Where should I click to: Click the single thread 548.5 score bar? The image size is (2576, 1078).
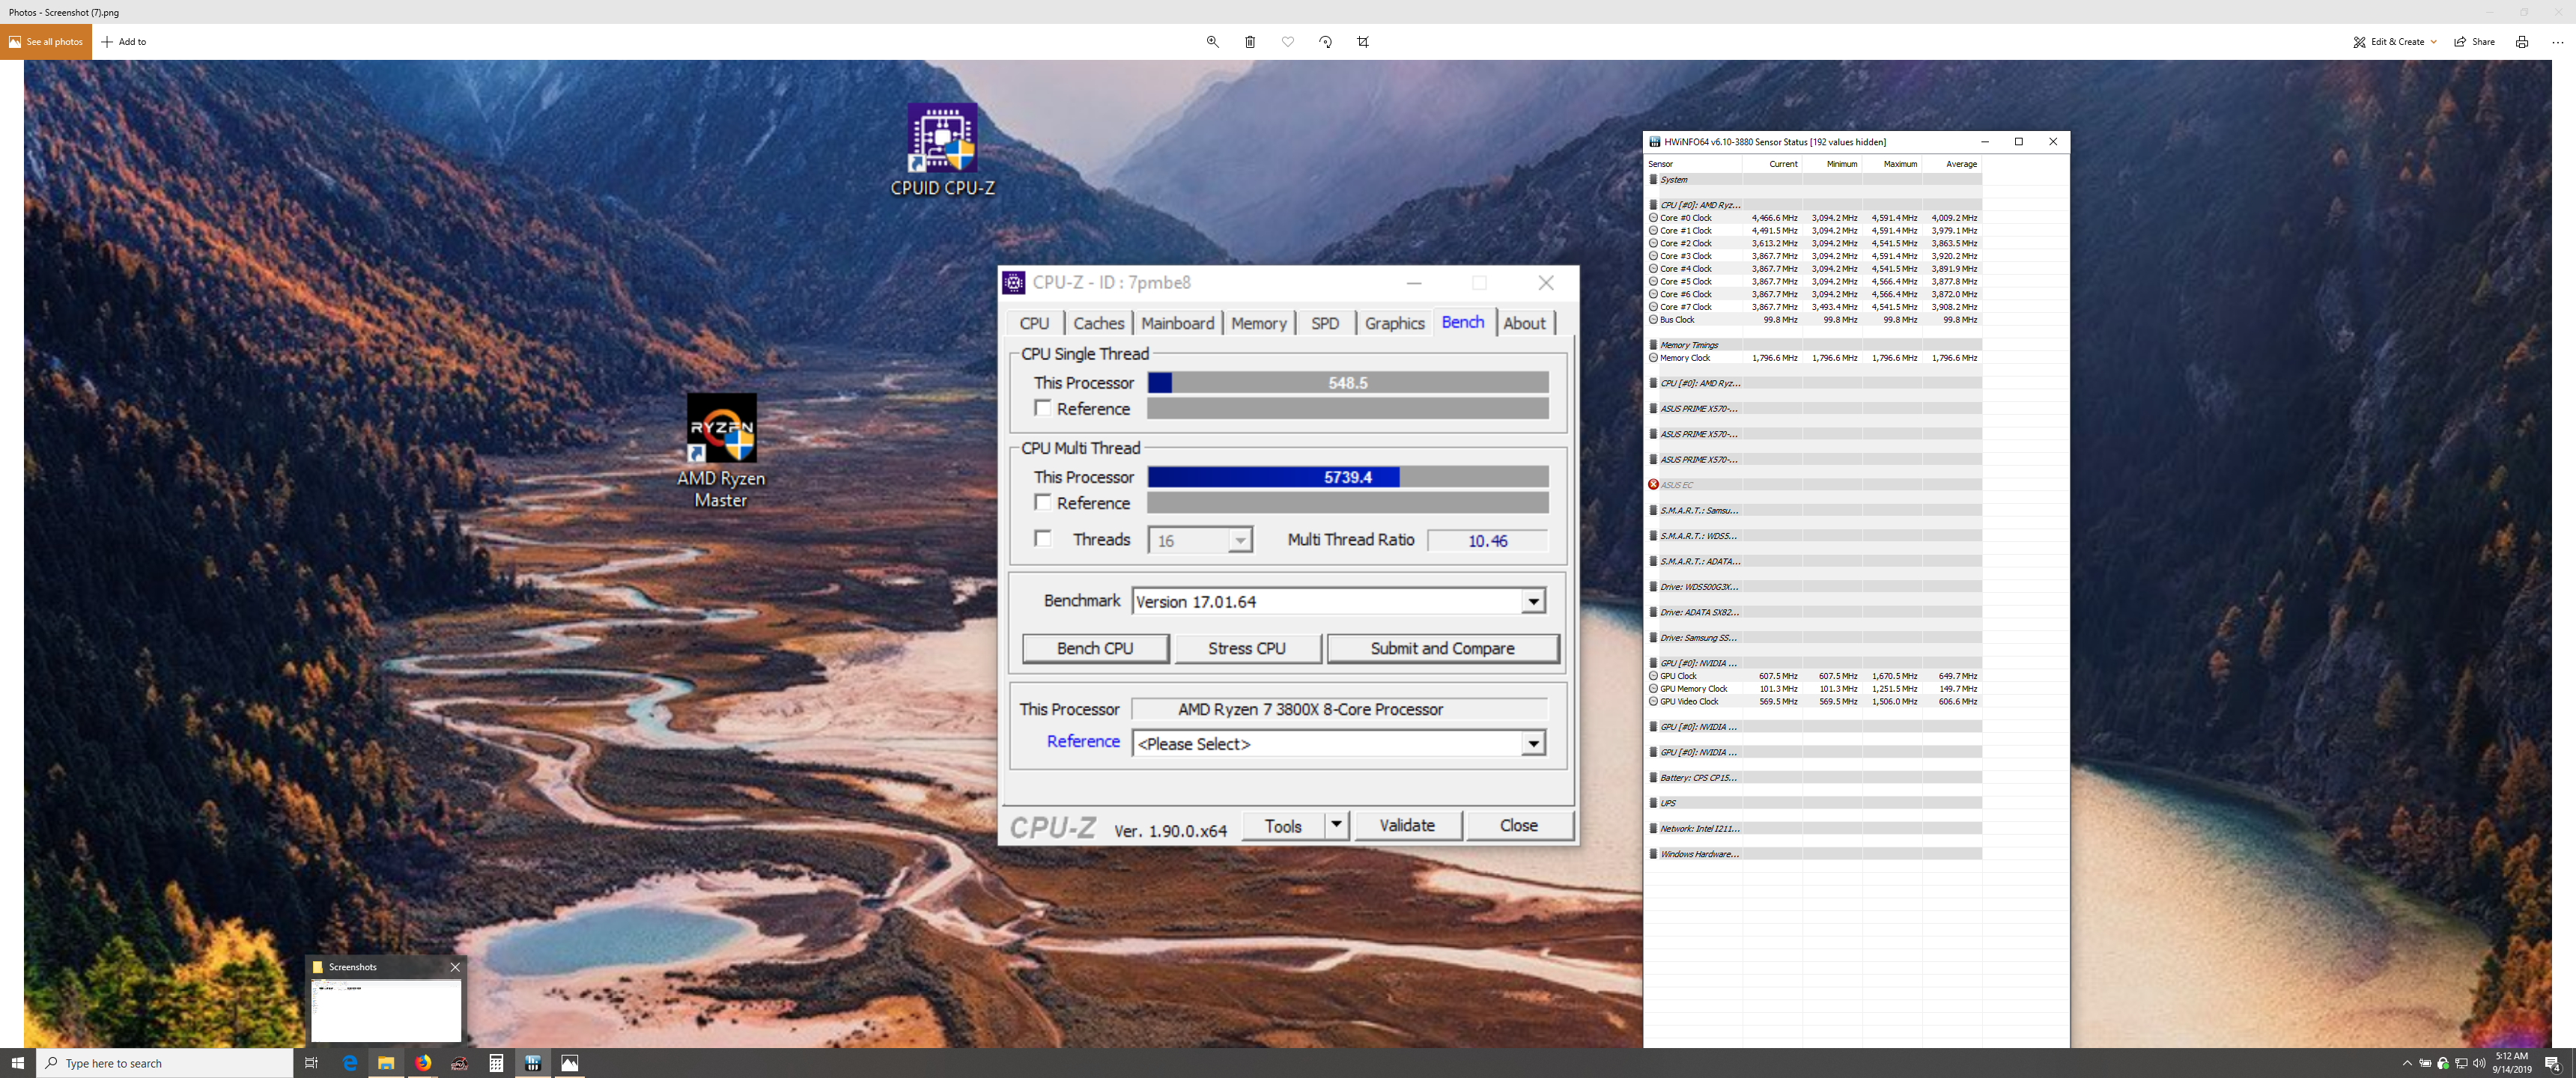click(1347, 382)
